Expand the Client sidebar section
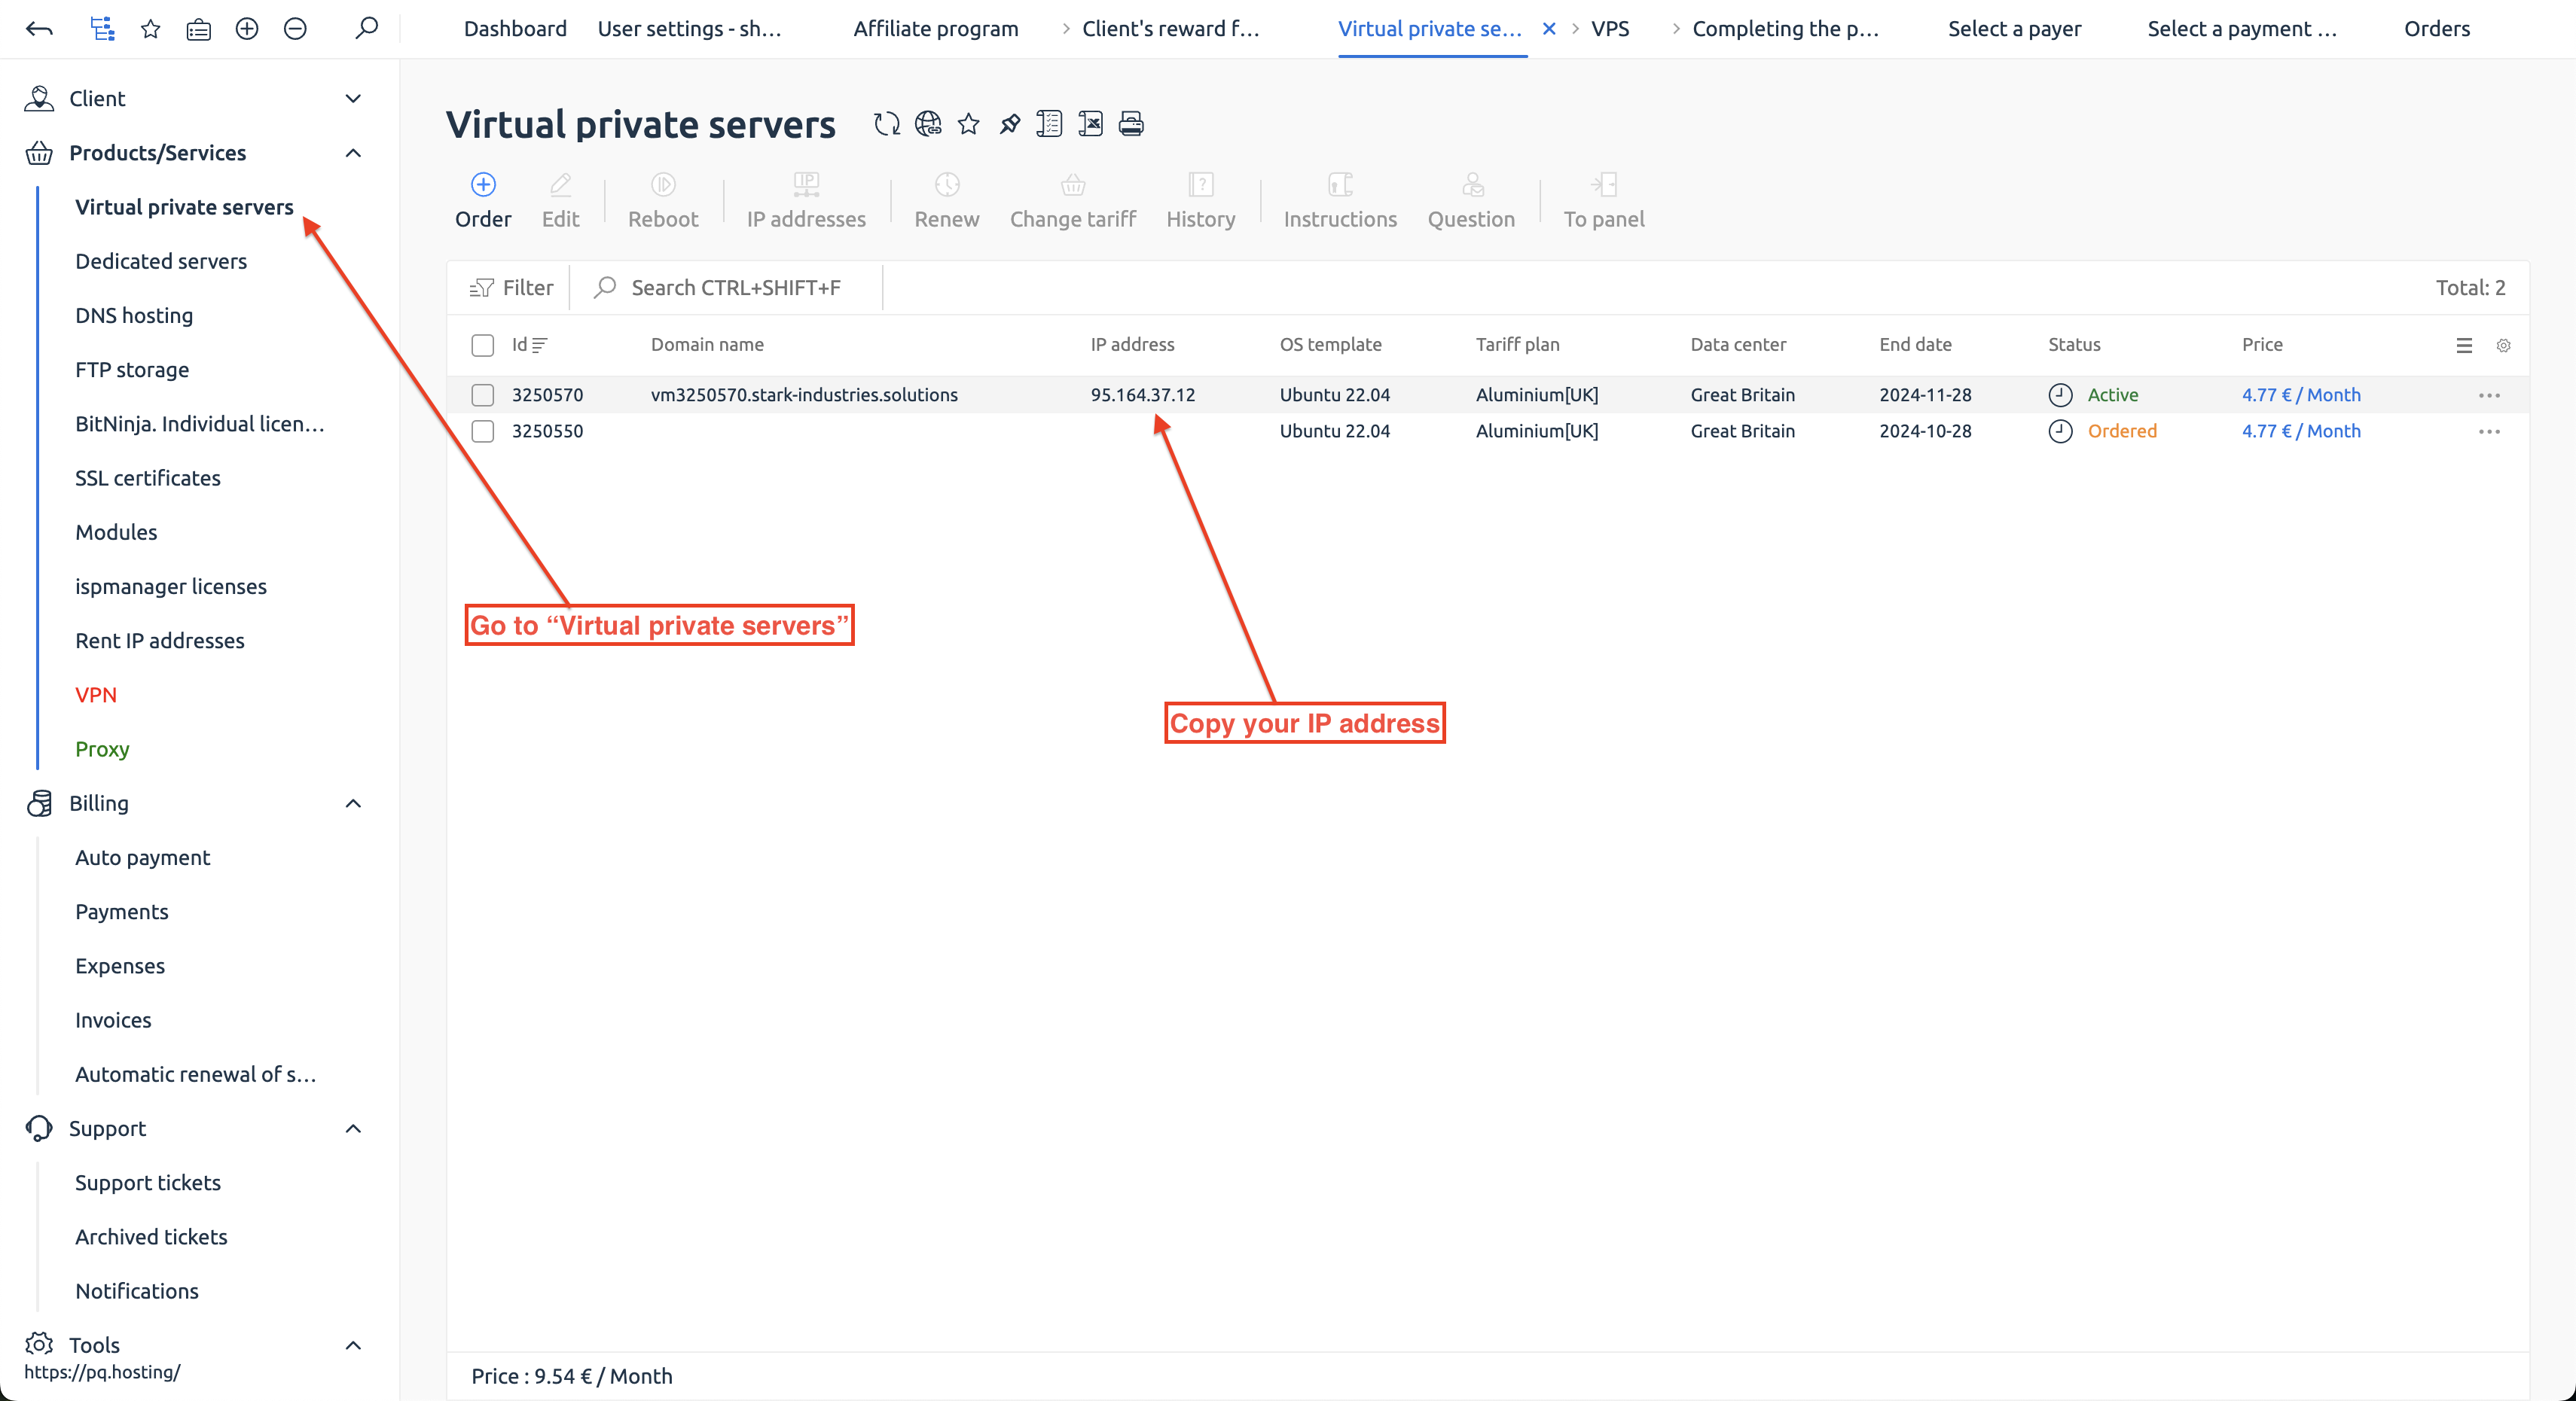The width and height of the screenshot is (2576, 1401). [353, 98]
